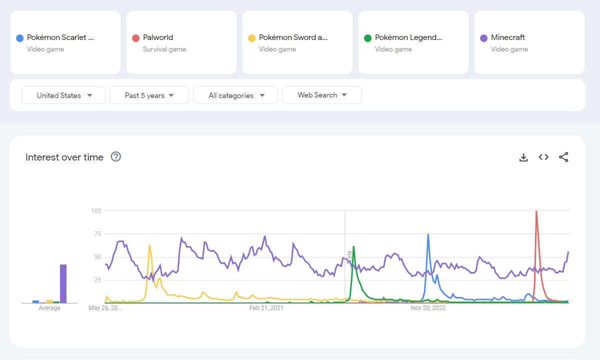Click the green Pokémon Legends color dot

point(368,38)
